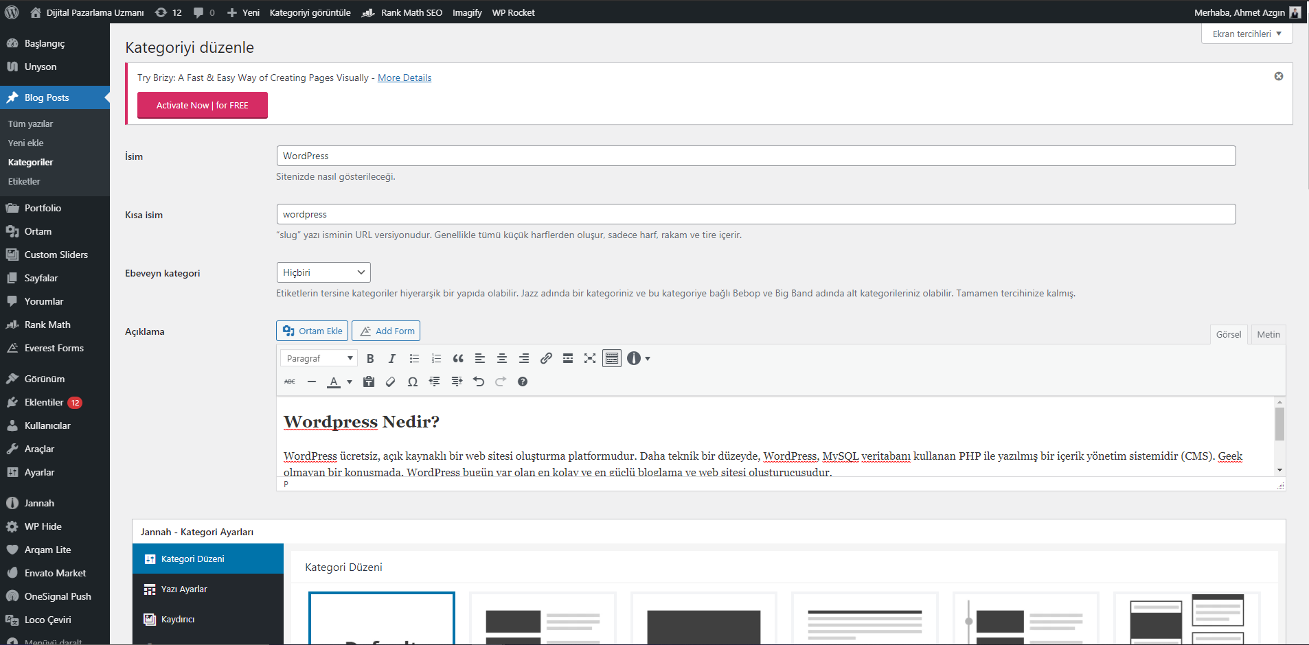This screenshot has height=645, width=1309.
Task: Open the Etiketler submenu link
Action: [24, 181]
